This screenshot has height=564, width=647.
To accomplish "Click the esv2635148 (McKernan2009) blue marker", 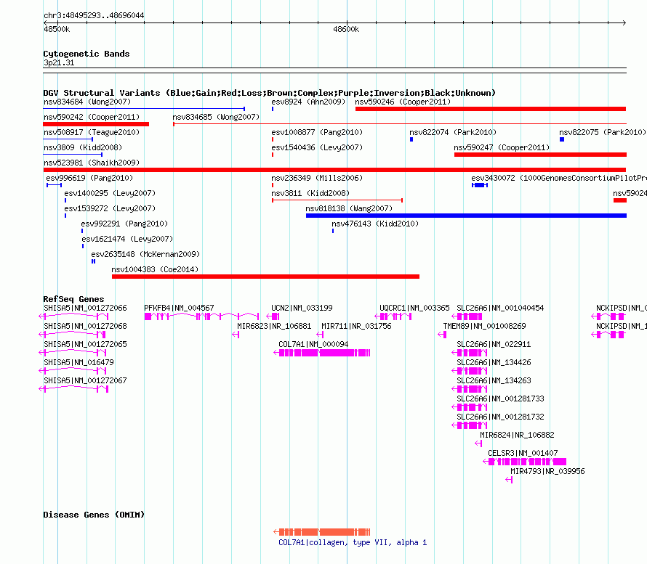I will pos(93,261).
